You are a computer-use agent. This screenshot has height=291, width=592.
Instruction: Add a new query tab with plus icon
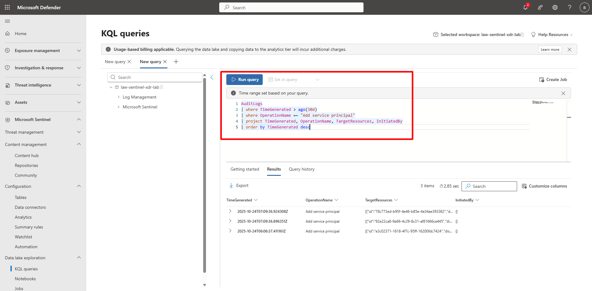pos(176,62)
